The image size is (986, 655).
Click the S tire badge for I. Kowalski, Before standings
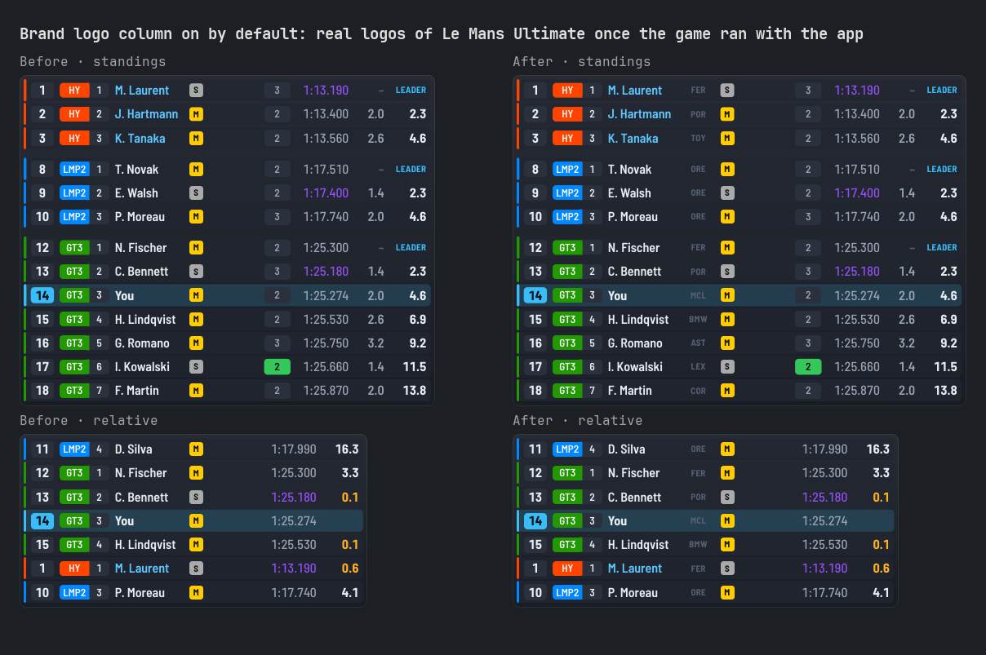[196, 367]
